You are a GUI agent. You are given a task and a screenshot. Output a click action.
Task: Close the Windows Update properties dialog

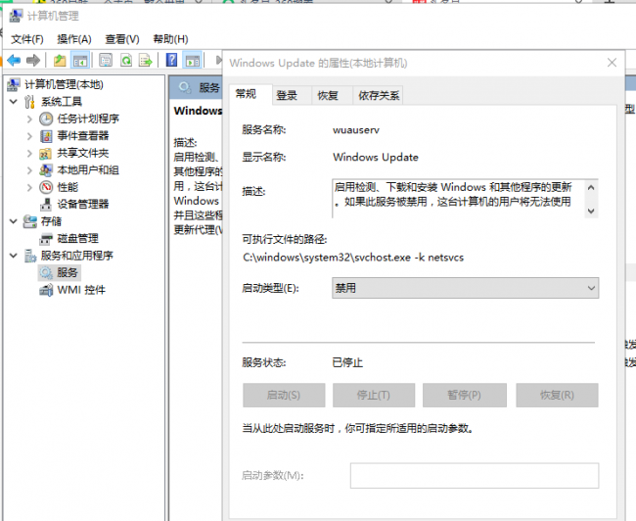coord(612,63)
